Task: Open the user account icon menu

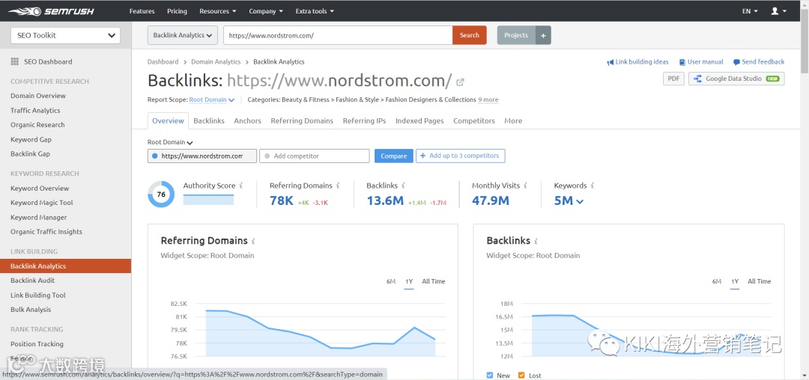Action: [x=778, y=10]
